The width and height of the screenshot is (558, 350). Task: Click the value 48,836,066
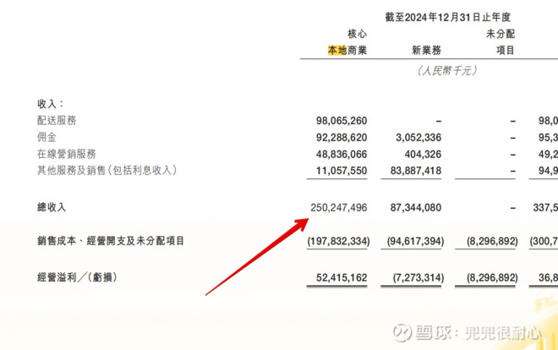click(342, 155)
